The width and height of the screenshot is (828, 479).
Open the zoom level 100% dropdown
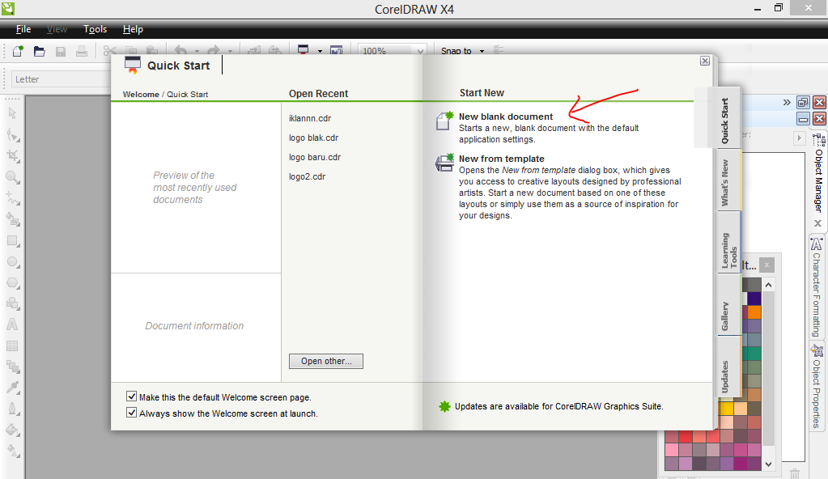click(420, 51)
